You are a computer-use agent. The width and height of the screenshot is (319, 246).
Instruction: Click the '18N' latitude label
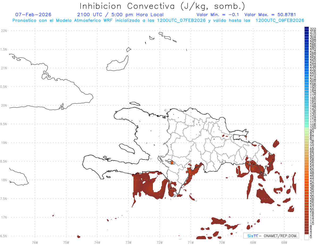tap(4, 180)
